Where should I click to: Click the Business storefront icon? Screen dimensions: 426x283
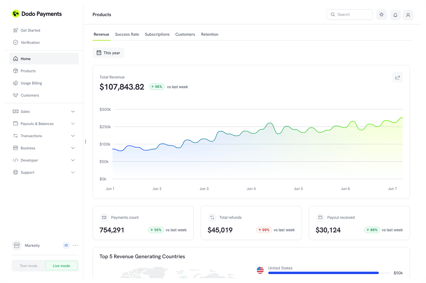pyautogui.click(x=15, y=148)
